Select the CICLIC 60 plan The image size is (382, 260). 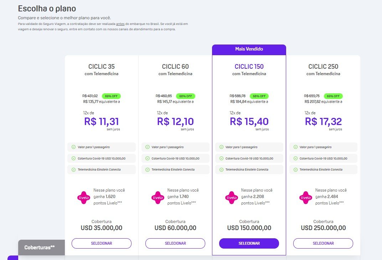click(175, 244)
